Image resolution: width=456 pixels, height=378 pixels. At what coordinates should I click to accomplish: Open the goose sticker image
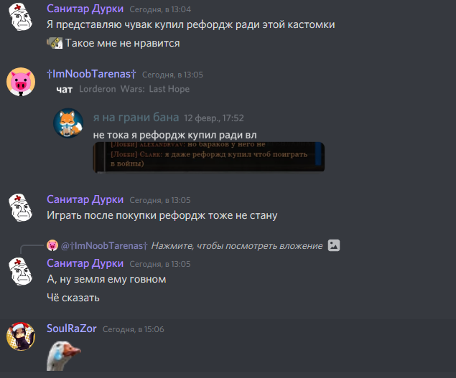tap(64, 356)
